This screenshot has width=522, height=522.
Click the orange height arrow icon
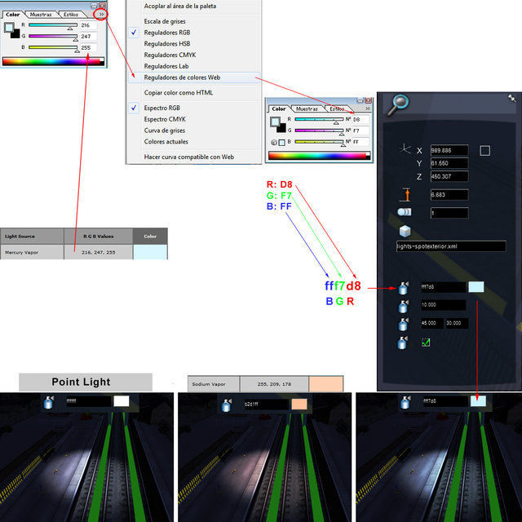pos(405,194)
